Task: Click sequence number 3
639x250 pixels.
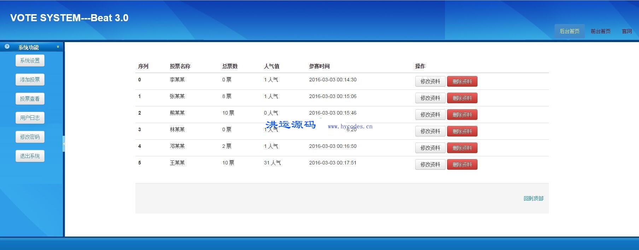Action: pyautogui.click(x=140, y=129)
